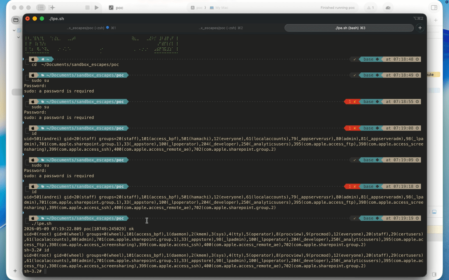Click the poc project icon in toolbar

click(111, 8)
